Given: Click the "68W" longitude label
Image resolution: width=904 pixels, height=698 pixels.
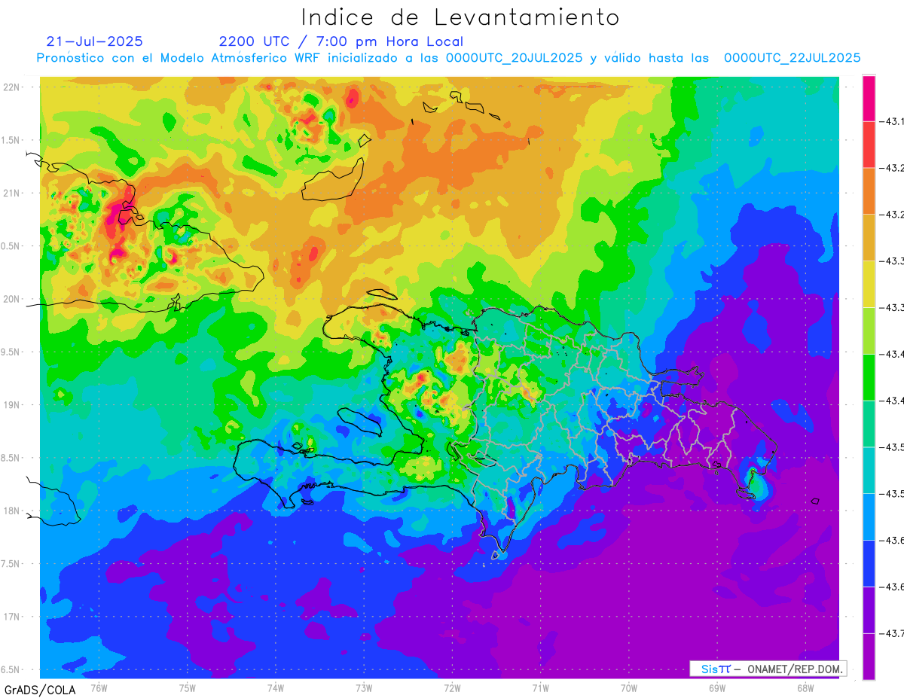Looking at the screenshot, I should point(805,687).
